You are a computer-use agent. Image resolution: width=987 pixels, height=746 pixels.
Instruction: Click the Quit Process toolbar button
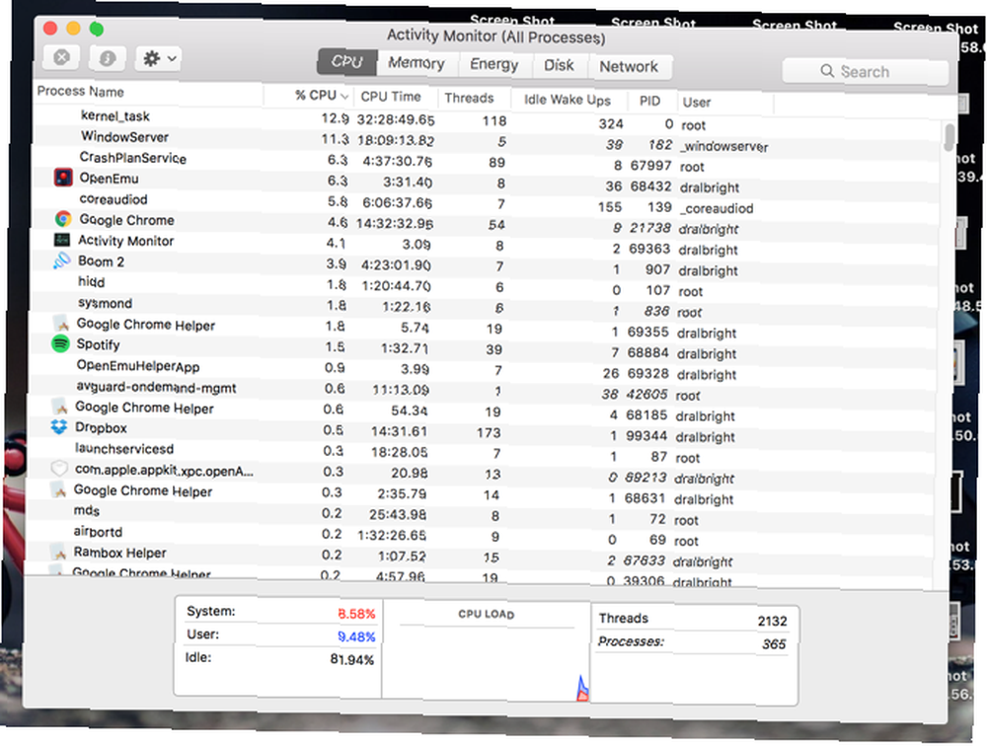[61, 58]
